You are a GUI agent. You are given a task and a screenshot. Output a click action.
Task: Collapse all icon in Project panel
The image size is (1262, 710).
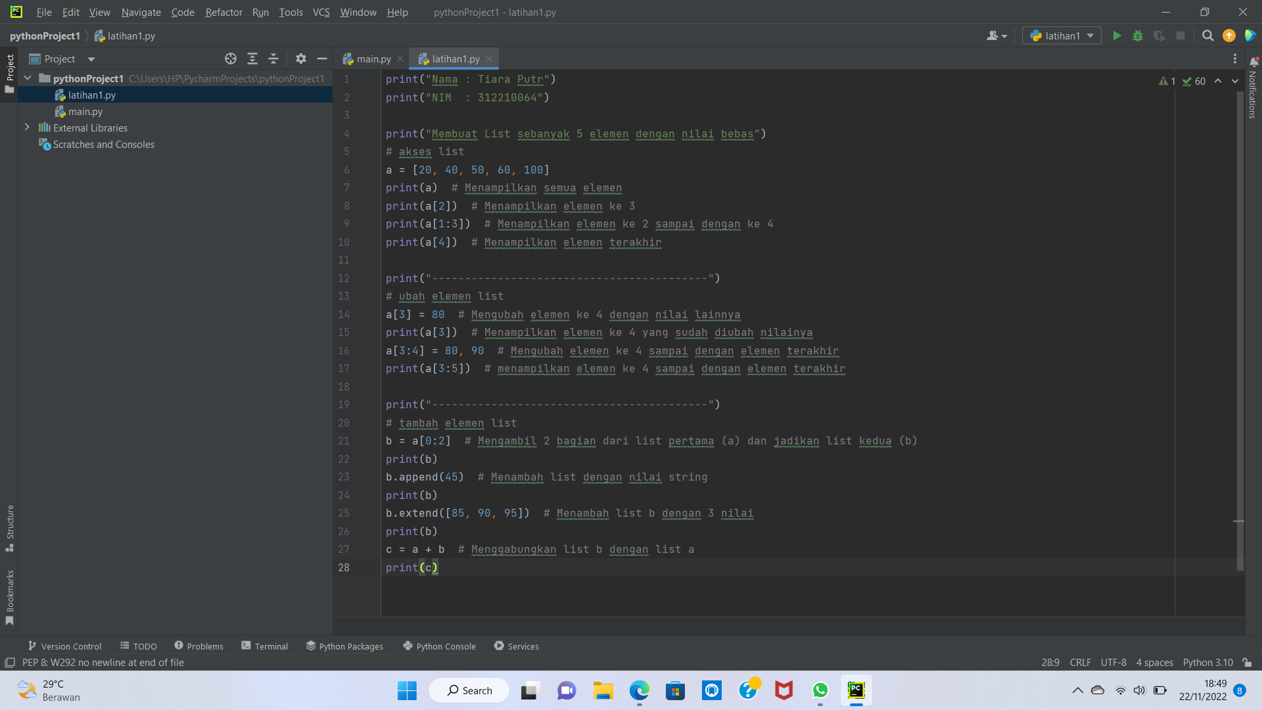tap(273, 59)
